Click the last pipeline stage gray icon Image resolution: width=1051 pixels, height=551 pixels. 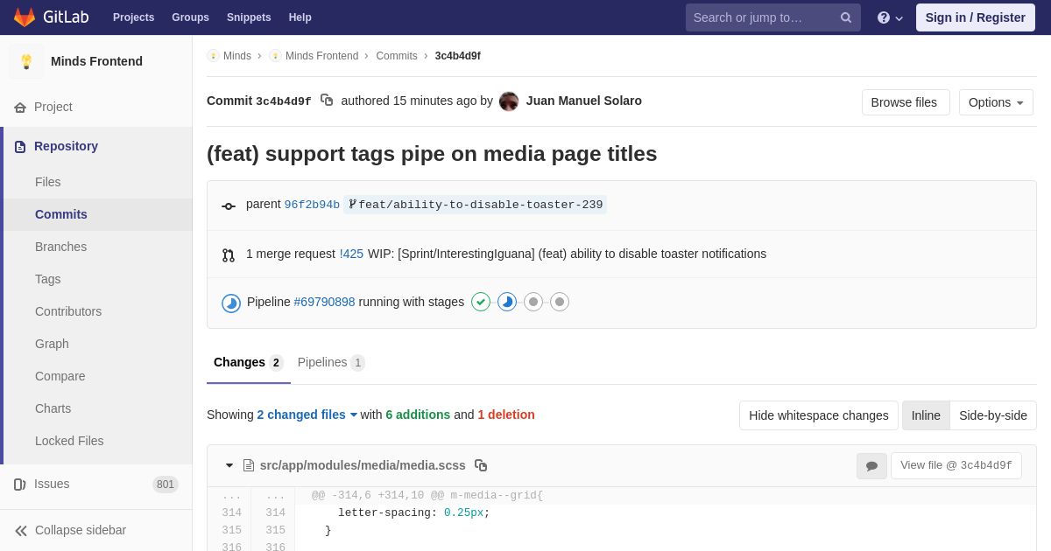coord(560,302)
